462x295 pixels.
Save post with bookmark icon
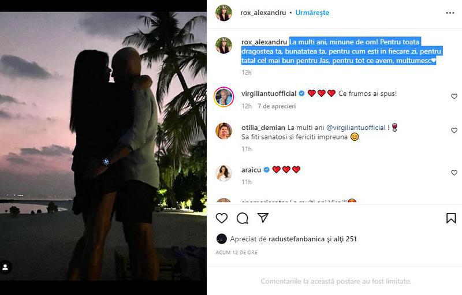451,218
